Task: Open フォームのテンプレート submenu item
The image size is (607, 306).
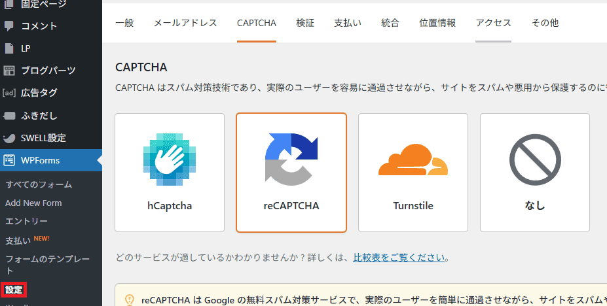Action: click(47, 265)
